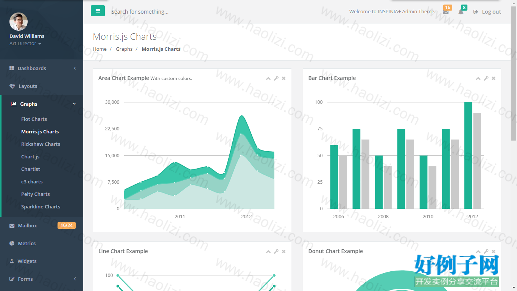Click the '2008' label under the bar chart
Screen dimensions: 517x291
[383, 217]
